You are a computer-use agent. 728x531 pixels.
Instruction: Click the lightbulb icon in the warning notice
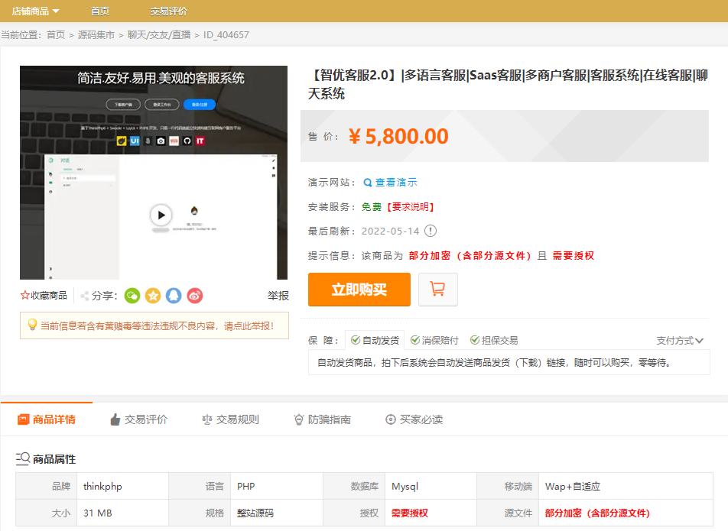click(32, 325)
